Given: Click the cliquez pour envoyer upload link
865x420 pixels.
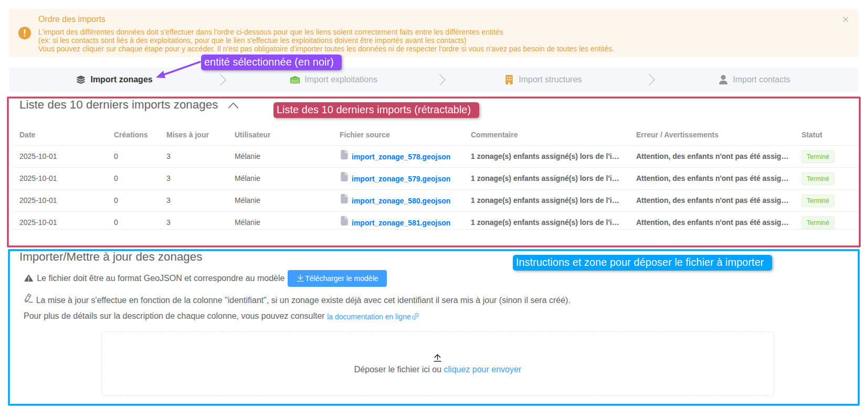Looking at the screenshot, I should [482, 370].
